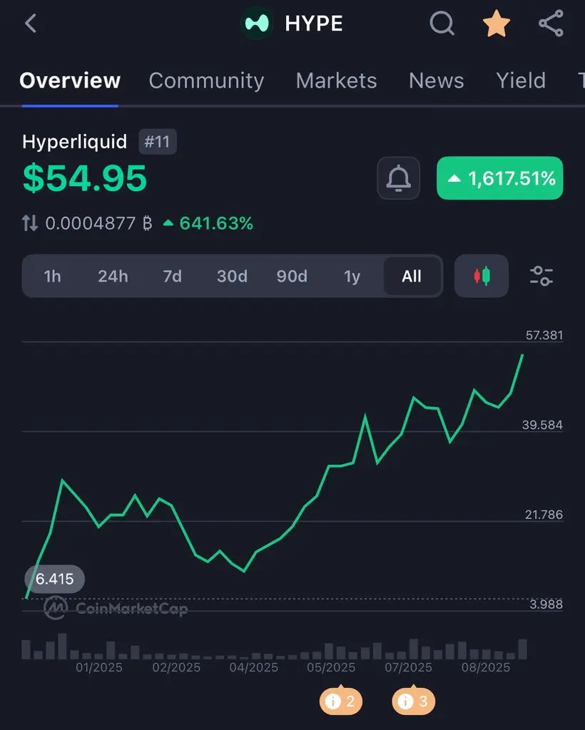Viewport: 585px width, 730px height.
Task: Set a price alert with bell icon
Action: [398, 178]
